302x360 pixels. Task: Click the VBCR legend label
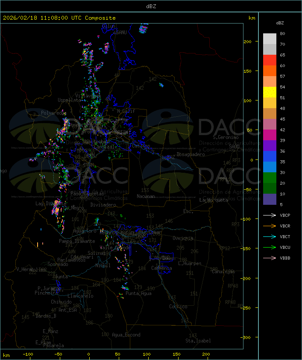coord(285,226)
